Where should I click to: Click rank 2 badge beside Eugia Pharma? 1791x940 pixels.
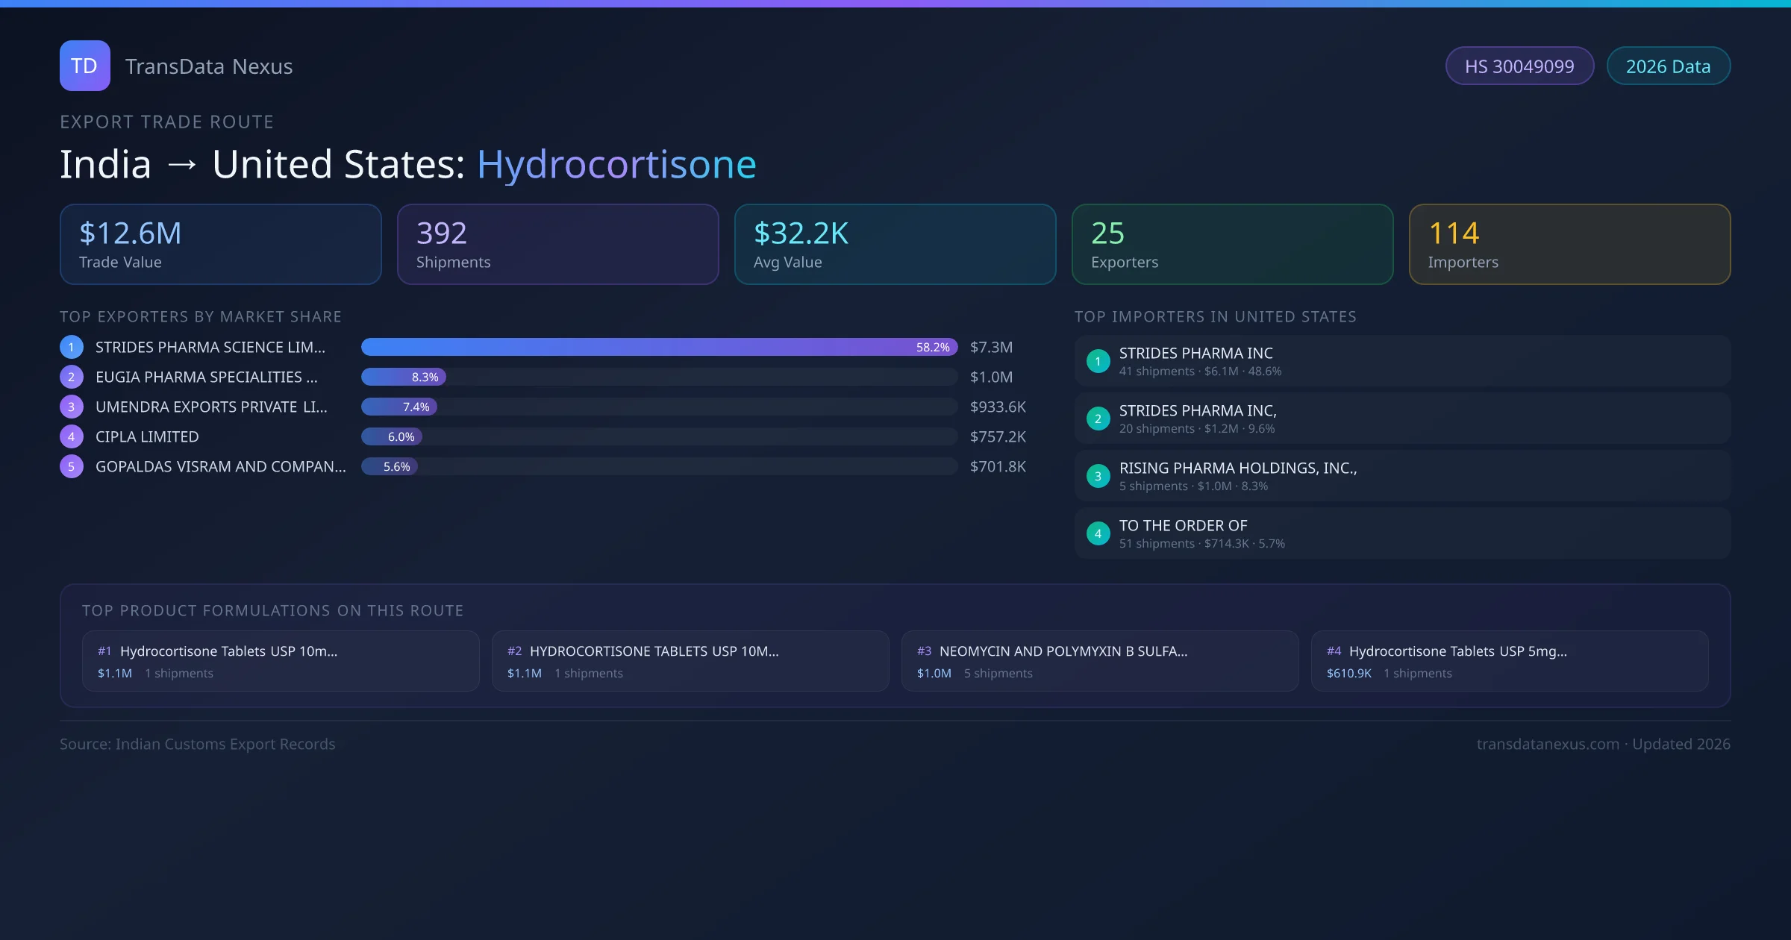tap(72, 377)
